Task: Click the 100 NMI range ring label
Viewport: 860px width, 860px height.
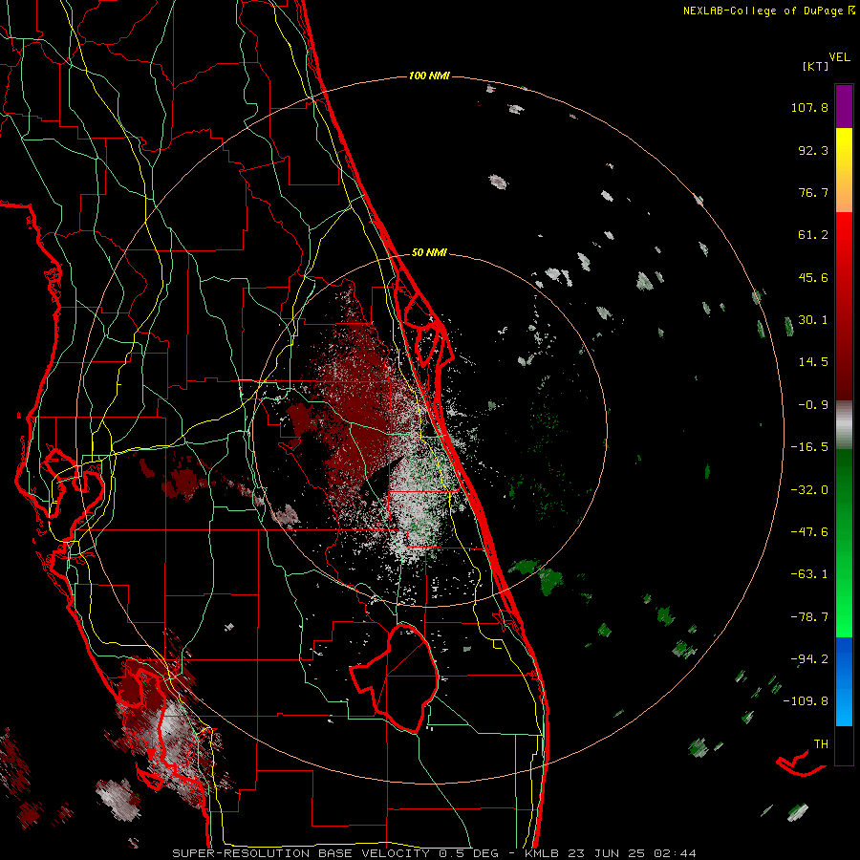Action: [429, 75]
